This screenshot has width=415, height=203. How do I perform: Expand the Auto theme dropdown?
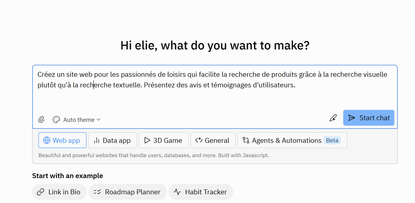pos(82,120)
